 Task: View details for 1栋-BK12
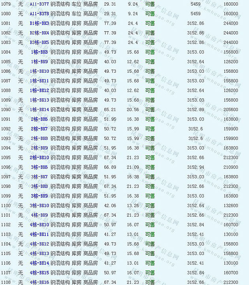pyautogui.click(x=40, y=91)
